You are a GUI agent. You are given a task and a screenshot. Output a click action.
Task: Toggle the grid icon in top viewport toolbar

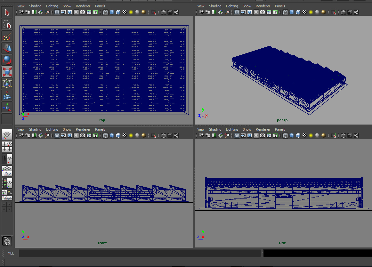57,12
